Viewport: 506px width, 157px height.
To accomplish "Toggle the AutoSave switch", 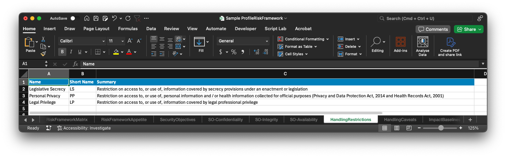I will pyautogui.click(x=75, y=18).
